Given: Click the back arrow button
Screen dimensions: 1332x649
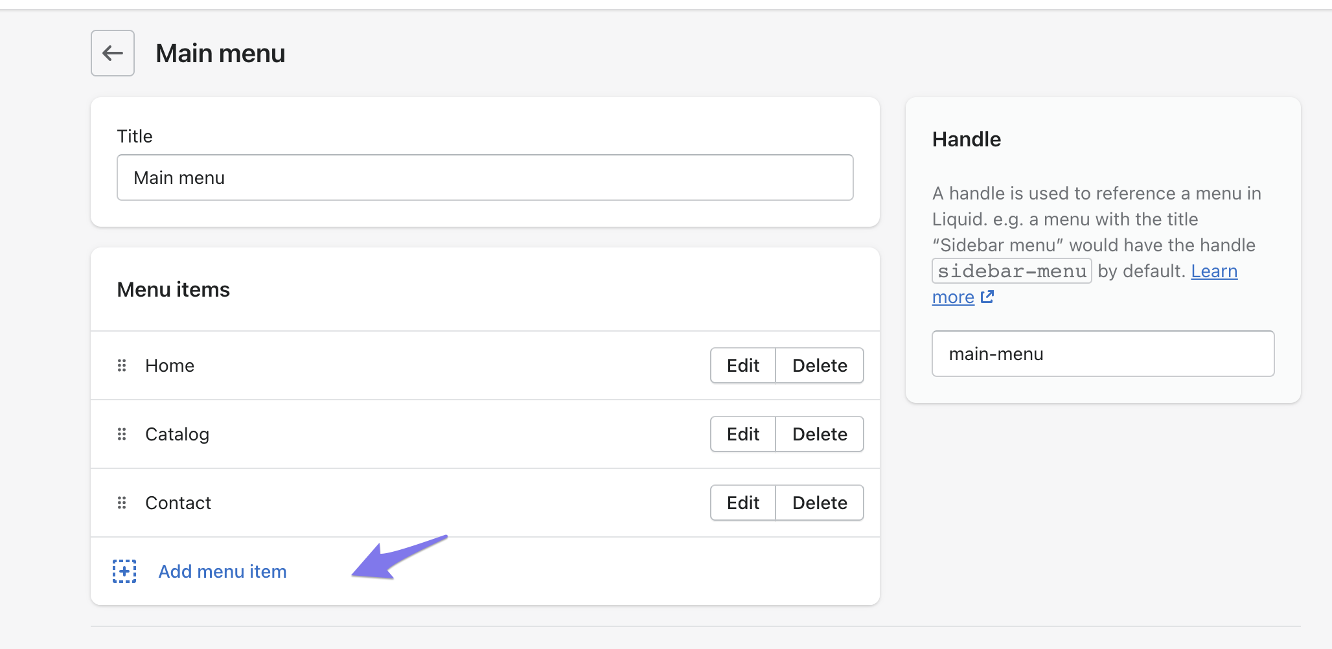Looking at the screenshot, I should [x=113, y=53].
